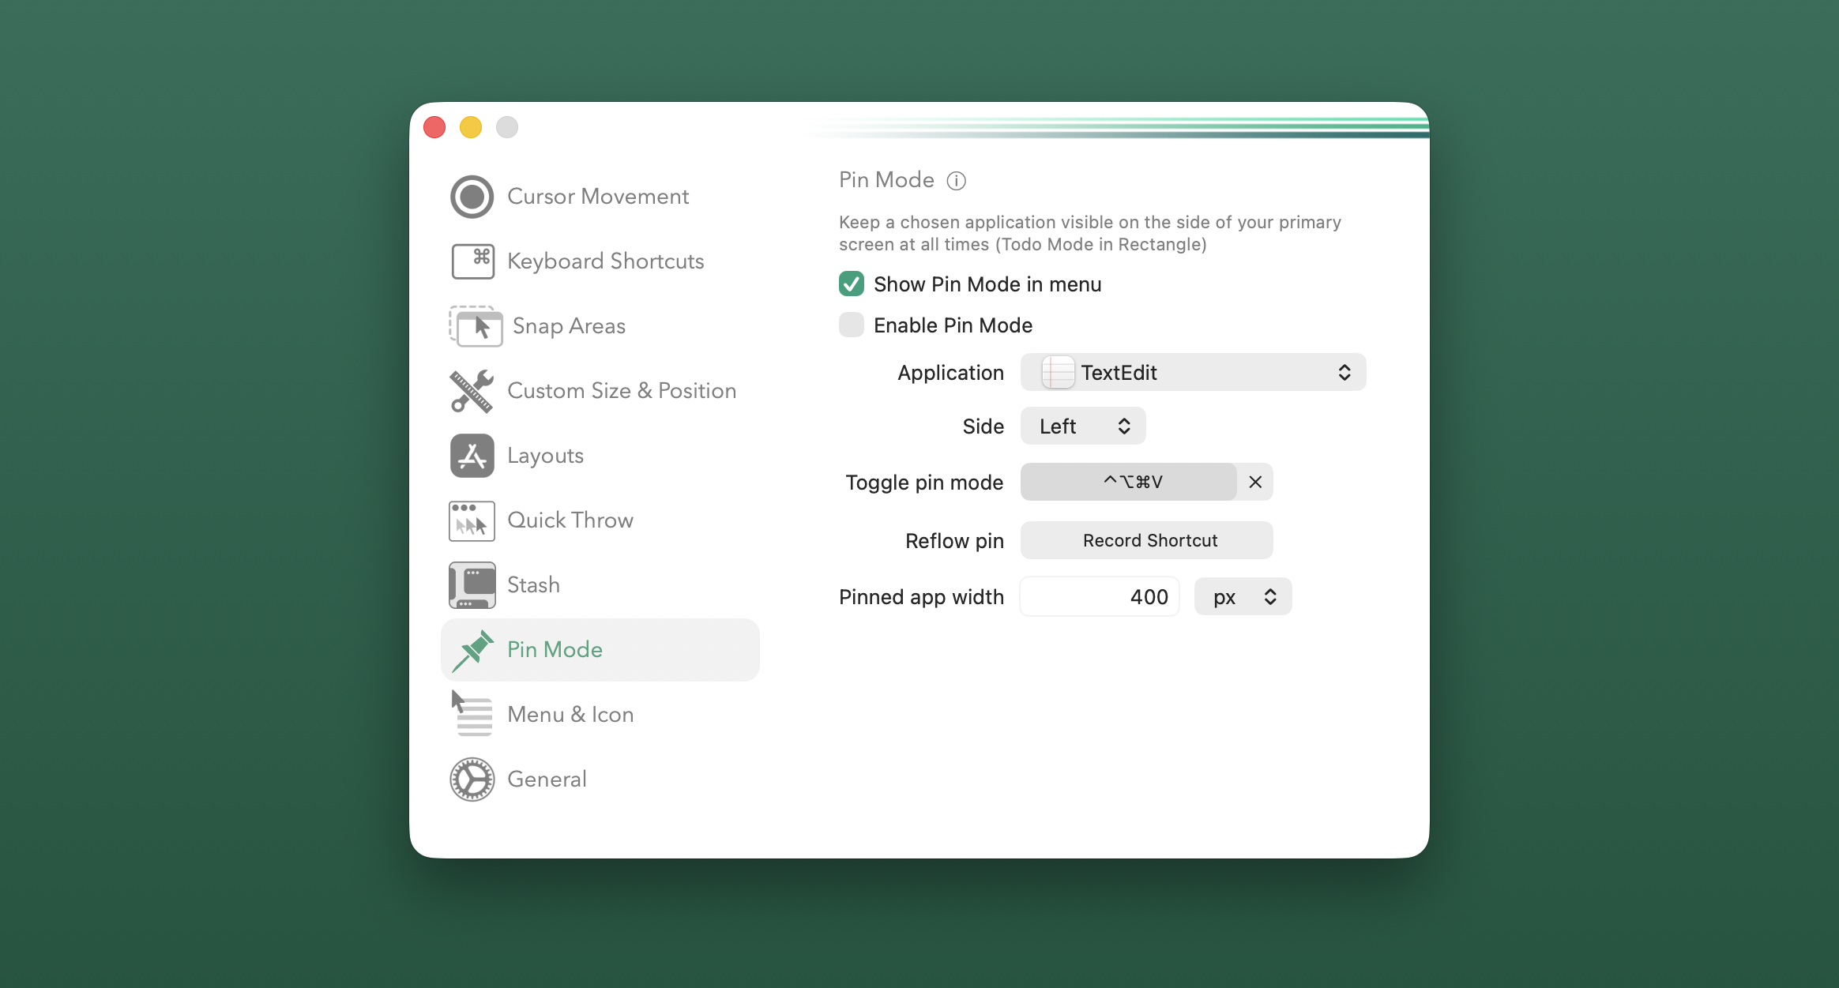The height and width of the screenshot is (988, 1839).
Task: Click the Stash windows icon
Action: point(472,585)
